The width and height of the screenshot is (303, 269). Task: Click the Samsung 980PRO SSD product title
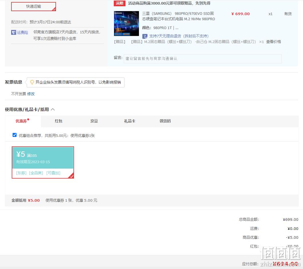click(179, 16)
